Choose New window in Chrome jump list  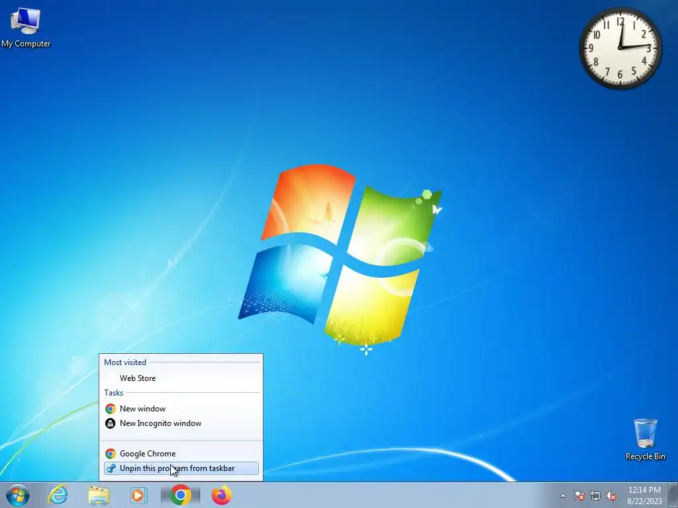click(181, 409)
